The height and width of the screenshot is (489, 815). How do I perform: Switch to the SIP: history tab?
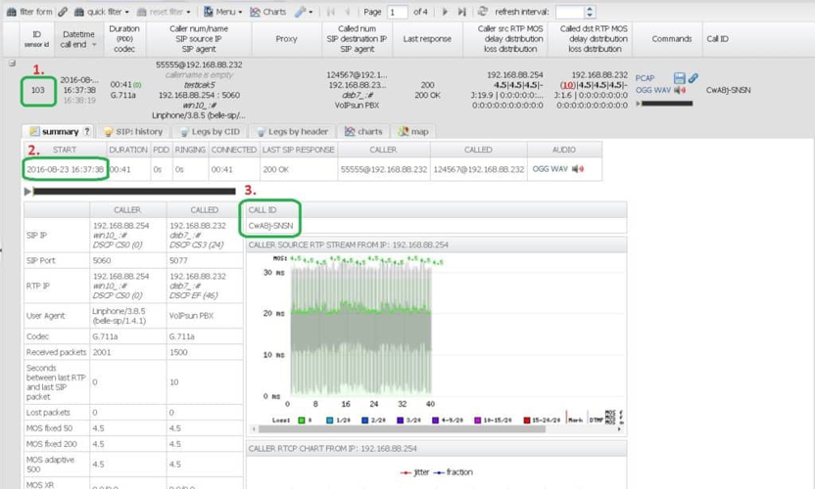[133, 131]
